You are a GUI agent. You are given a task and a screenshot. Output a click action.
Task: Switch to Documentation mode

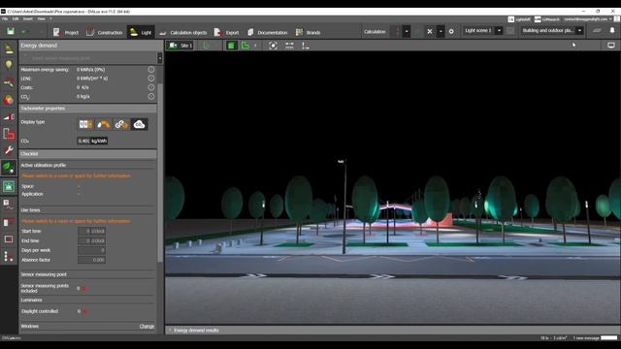coord(268,32)
